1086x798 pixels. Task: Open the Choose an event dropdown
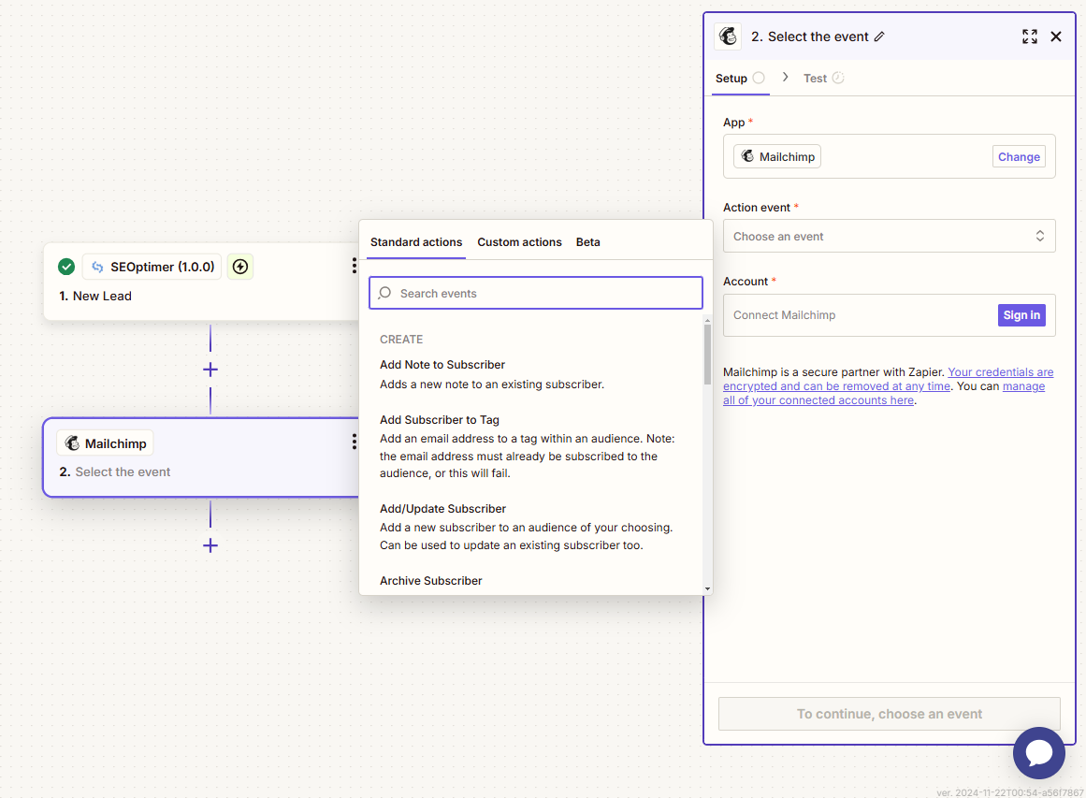pyautogui.click(x=889, y=237)
